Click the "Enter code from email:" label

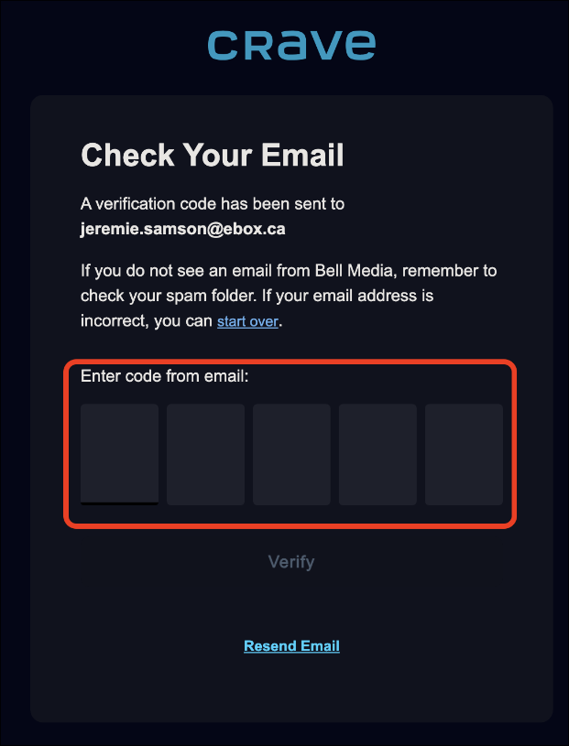click(165, 375)
